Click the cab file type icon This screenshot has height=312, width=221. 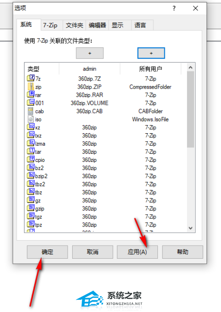click(x=30, y=111)
